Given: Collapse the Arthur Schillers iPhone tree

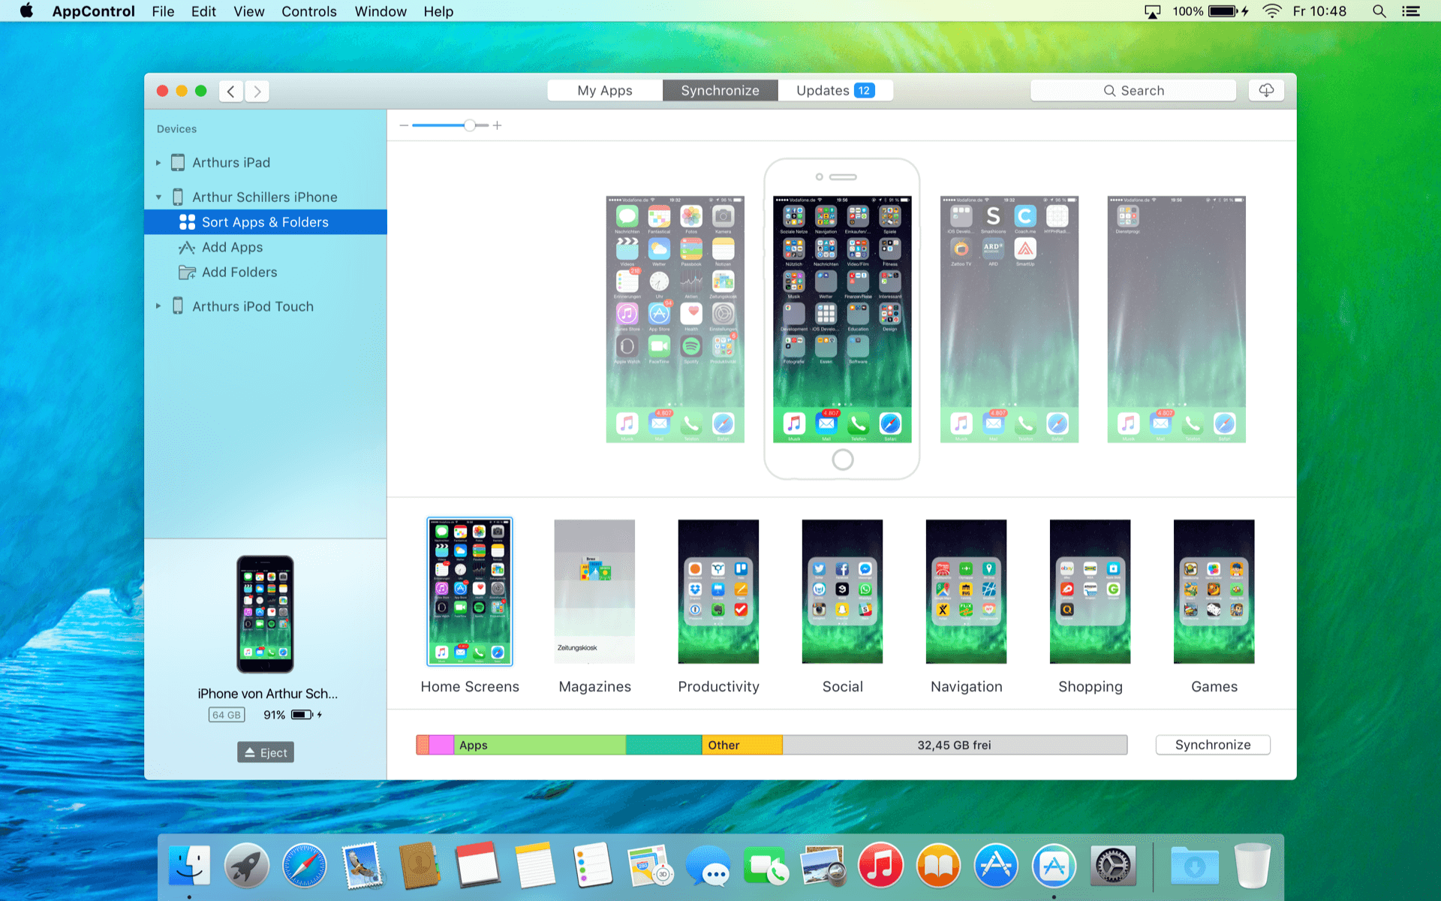Looking at the screenshot, I should (x=158, y=197).
